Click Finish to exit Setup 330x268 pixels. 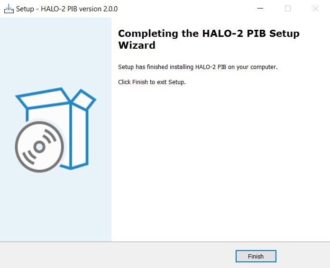pos(256,256)
